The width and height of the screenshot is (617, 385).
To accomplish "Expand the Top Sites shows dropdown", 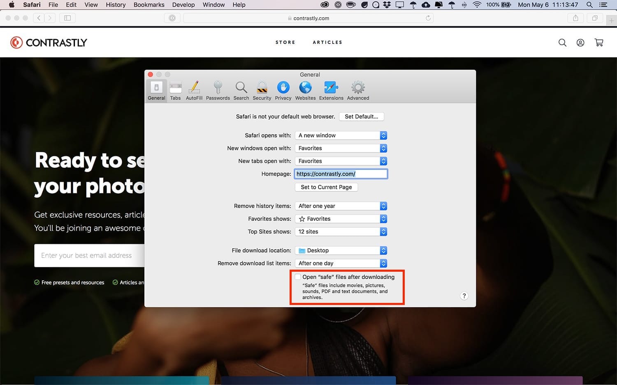I will [x=341, y=231].
